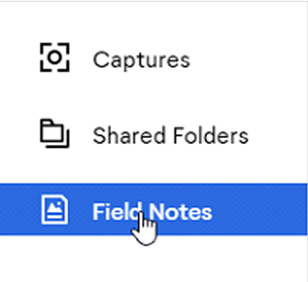This screenshot has width=308, height=282.
Task: Click the Captures camera-frame icon
Action: 55,57
